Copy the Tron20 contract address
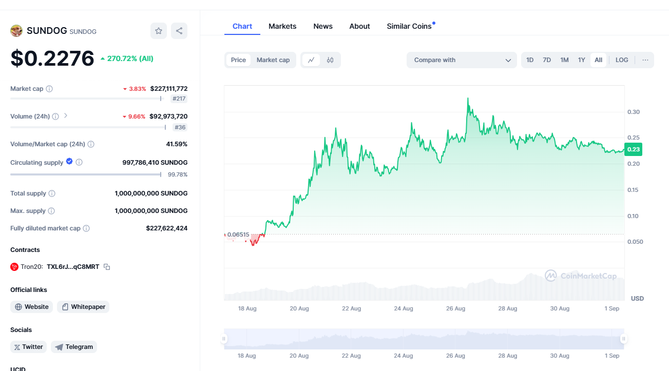 (x=107, y=267)
